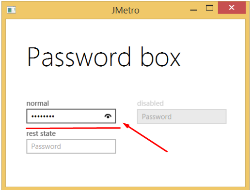This screenshot has width=252, height=190.
Task: Reveal password with the eye icon
Action: click(x=108, y=116)
